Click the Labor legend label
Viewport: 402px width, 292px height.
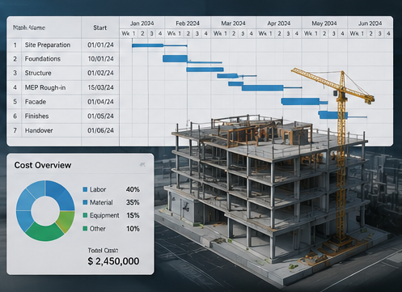(x=98, y=189)
